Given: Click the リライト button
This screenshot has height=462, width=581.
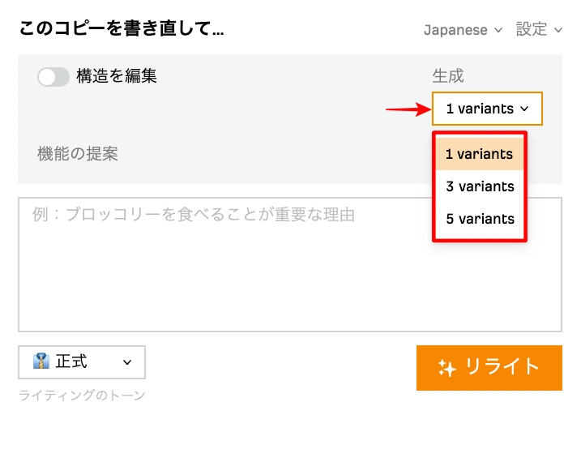Looking at the screenshot, I should 489,368.
